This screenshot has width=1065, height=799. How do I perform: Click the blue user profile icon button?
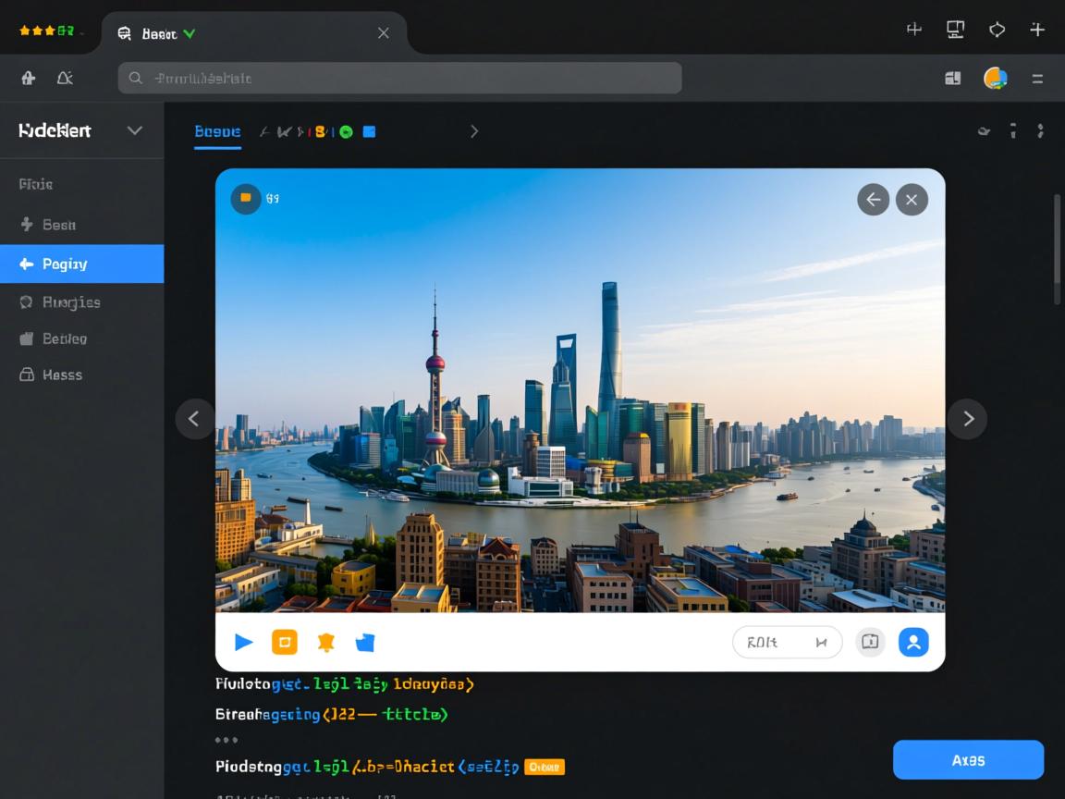(913, 642)
